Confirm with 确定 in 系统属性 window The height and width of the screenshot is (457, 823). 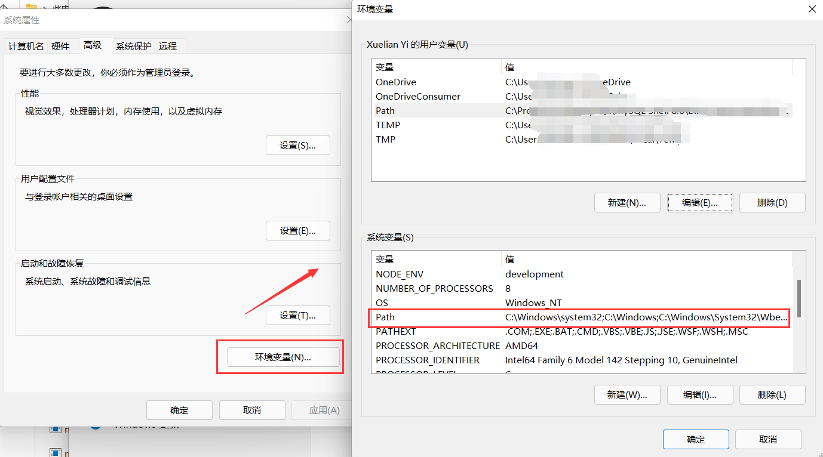[x=179, y=410]
